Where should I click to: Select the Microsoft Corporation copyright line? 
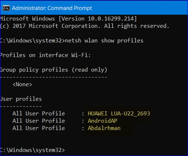[x=85, y=26]
